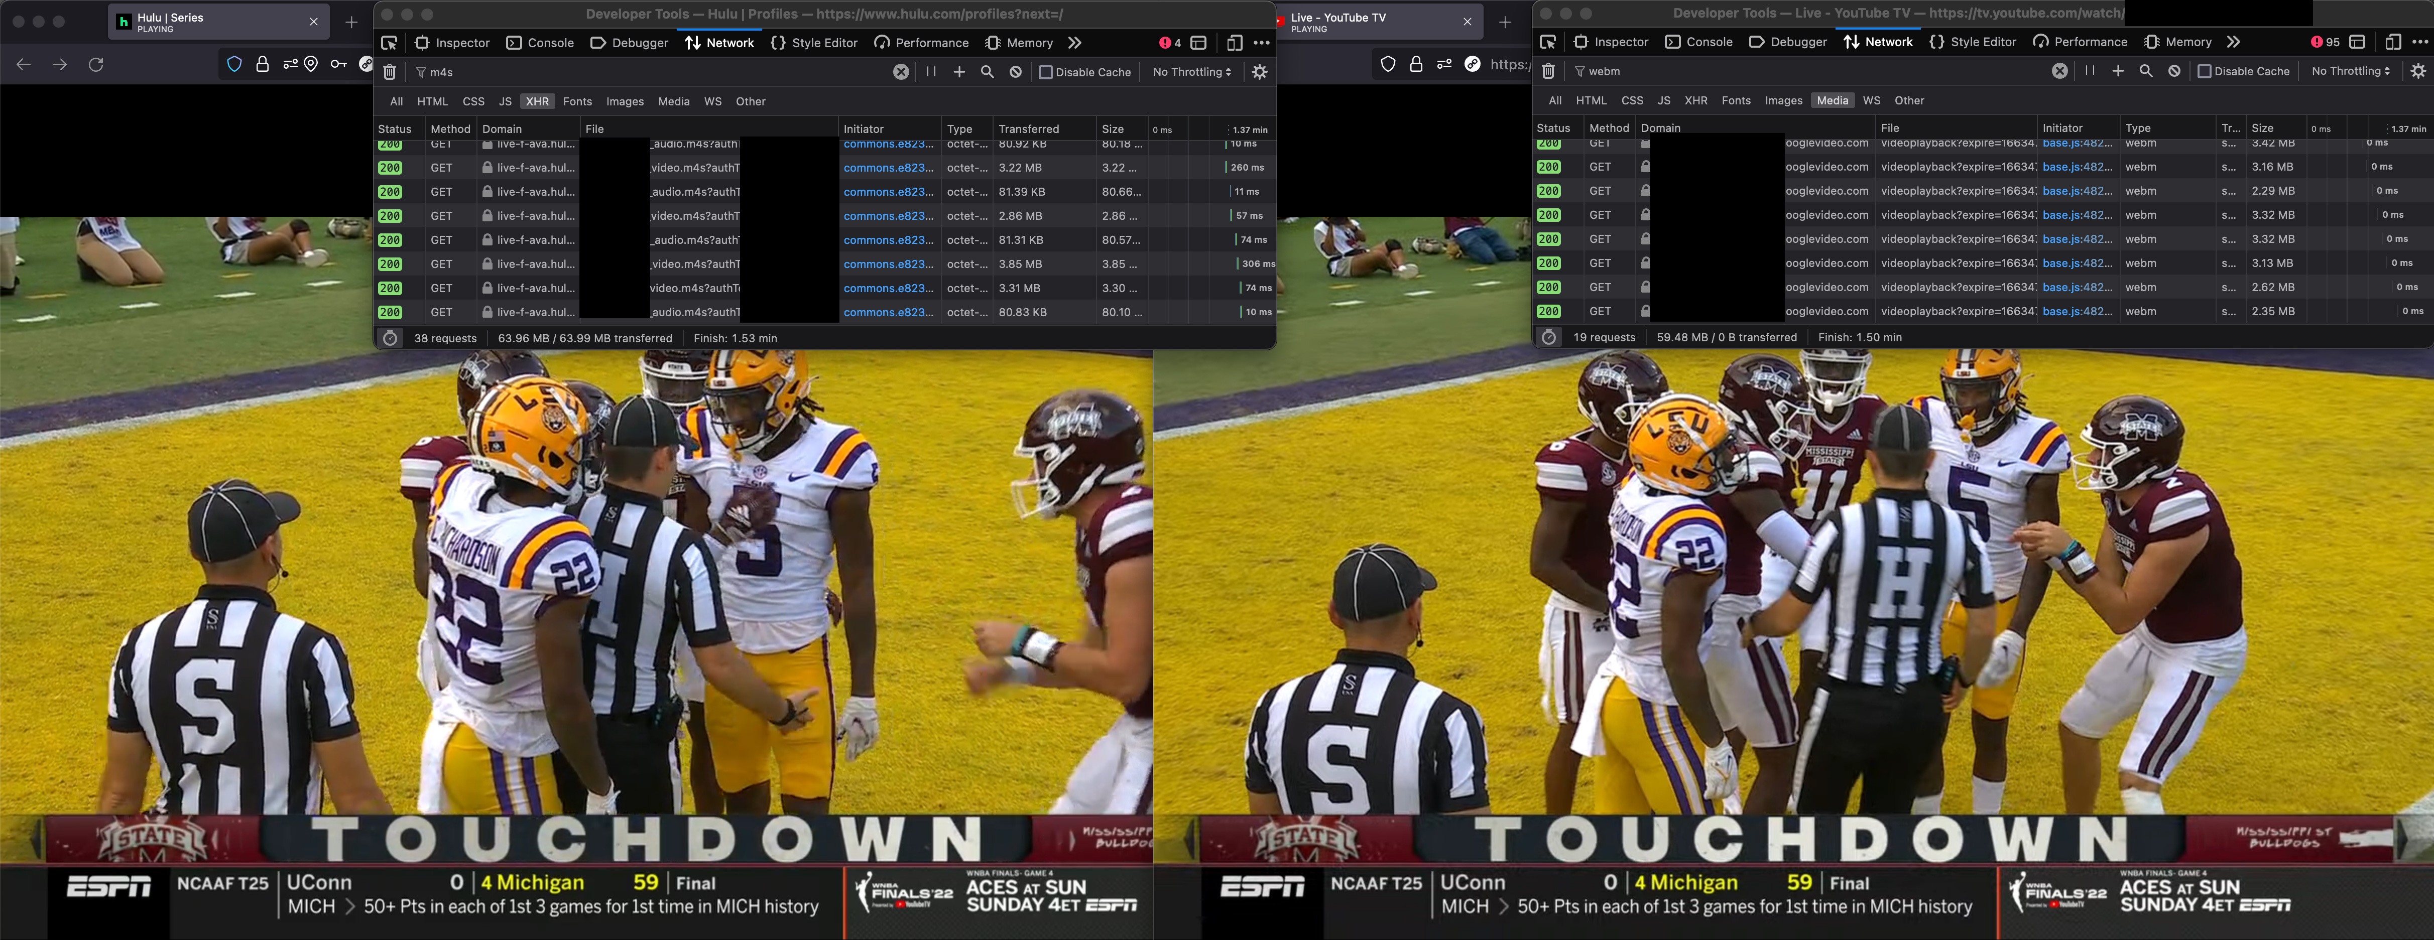Select the 3.85 MB video.m4s request row
This screenshot has height=940, width=2434.
coord(825,264)
